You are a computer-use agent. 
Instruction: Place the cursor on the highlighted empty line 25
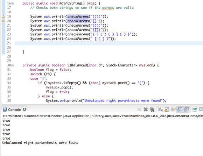coord(109,43)
